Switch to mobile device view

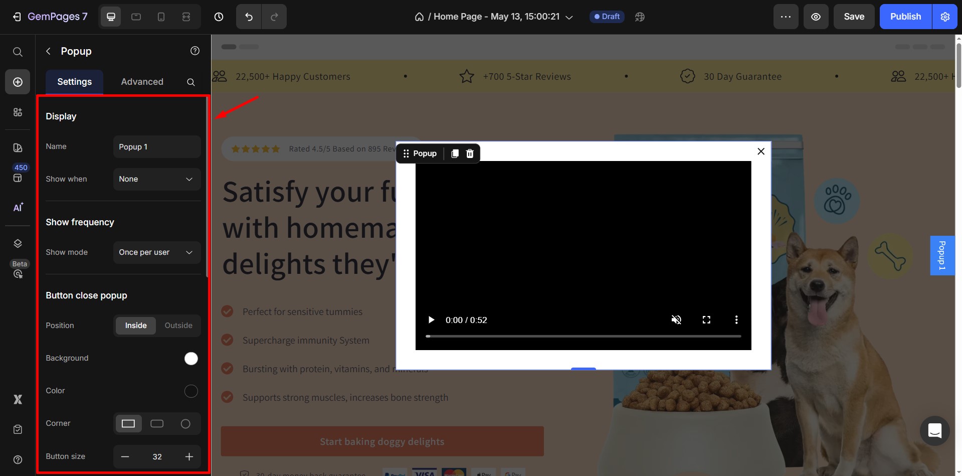[161, 17]
